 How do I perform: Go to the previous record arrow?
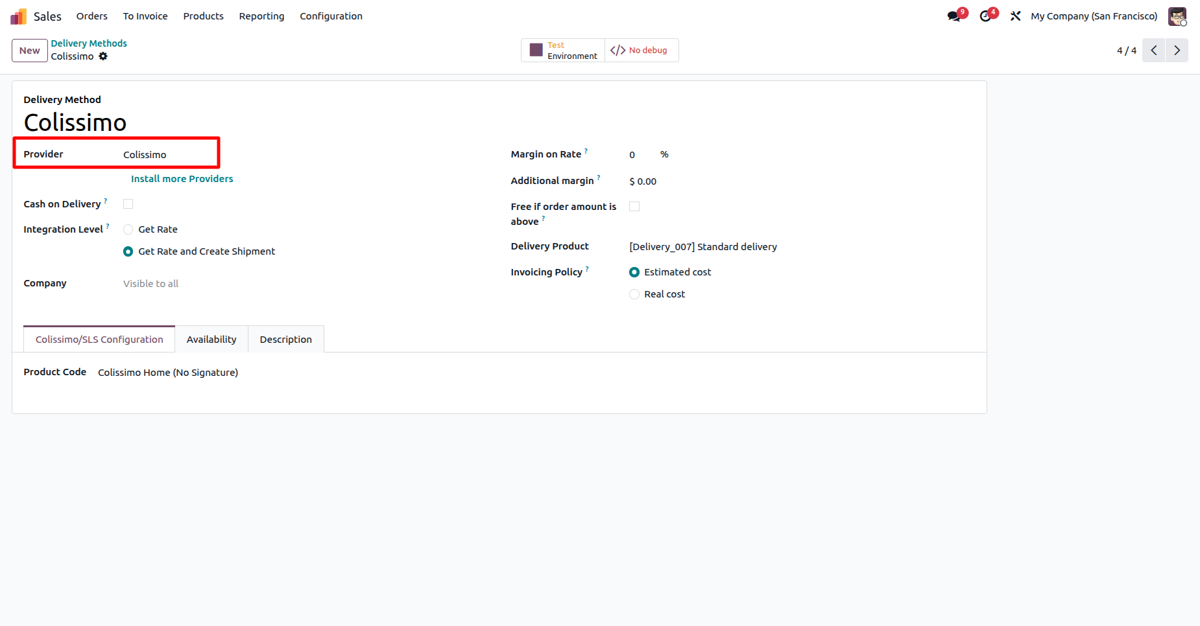pyautogui.click(x=1154, y=51)
